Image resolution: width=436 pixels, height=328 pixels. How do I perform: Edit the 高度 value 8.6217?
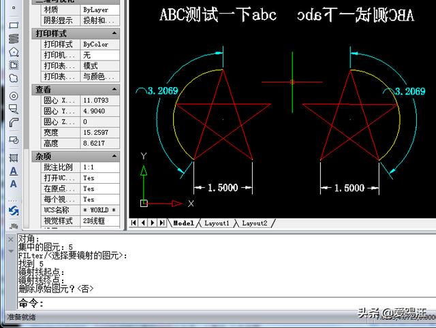100,144
